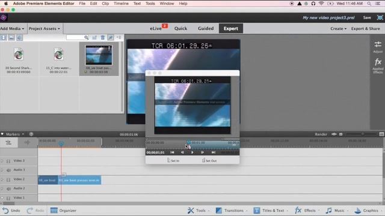Select the 08_uw boat video thumbnail
This screenshot has width=385, height=216.
99,55
